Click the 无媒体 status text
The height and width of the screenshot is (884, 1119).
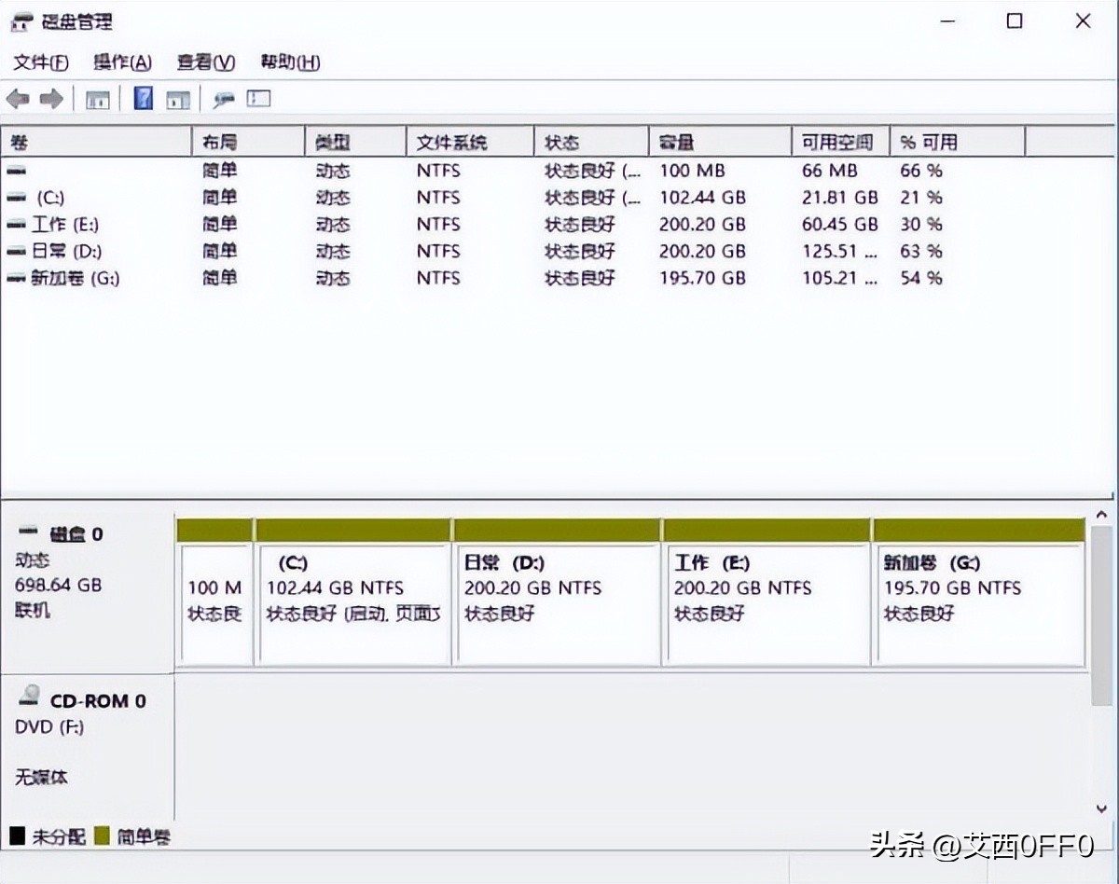(42, 777)
